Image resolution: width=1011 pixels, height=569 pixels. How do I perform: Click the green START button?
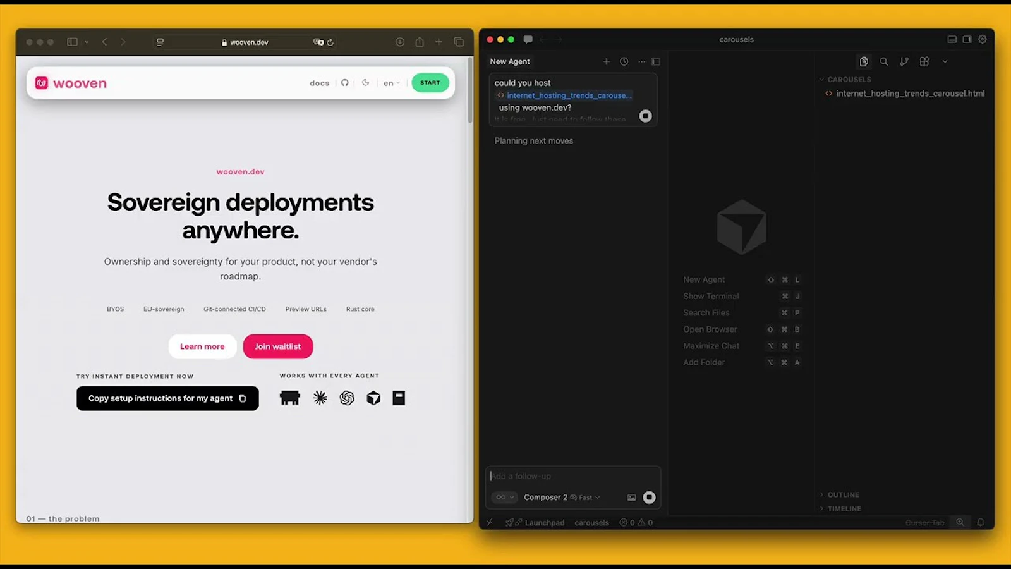tap(430, 83)
